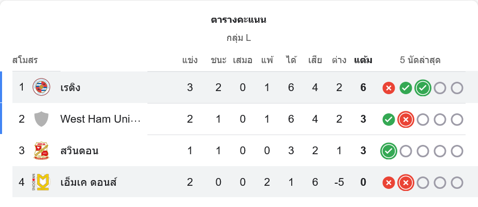Click the สโมสร column header

tap(25, 60)
